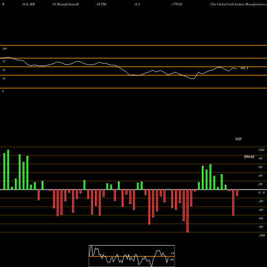Click the 'SI(TM)' header label
Screen dimensions: 267x267
101,4
